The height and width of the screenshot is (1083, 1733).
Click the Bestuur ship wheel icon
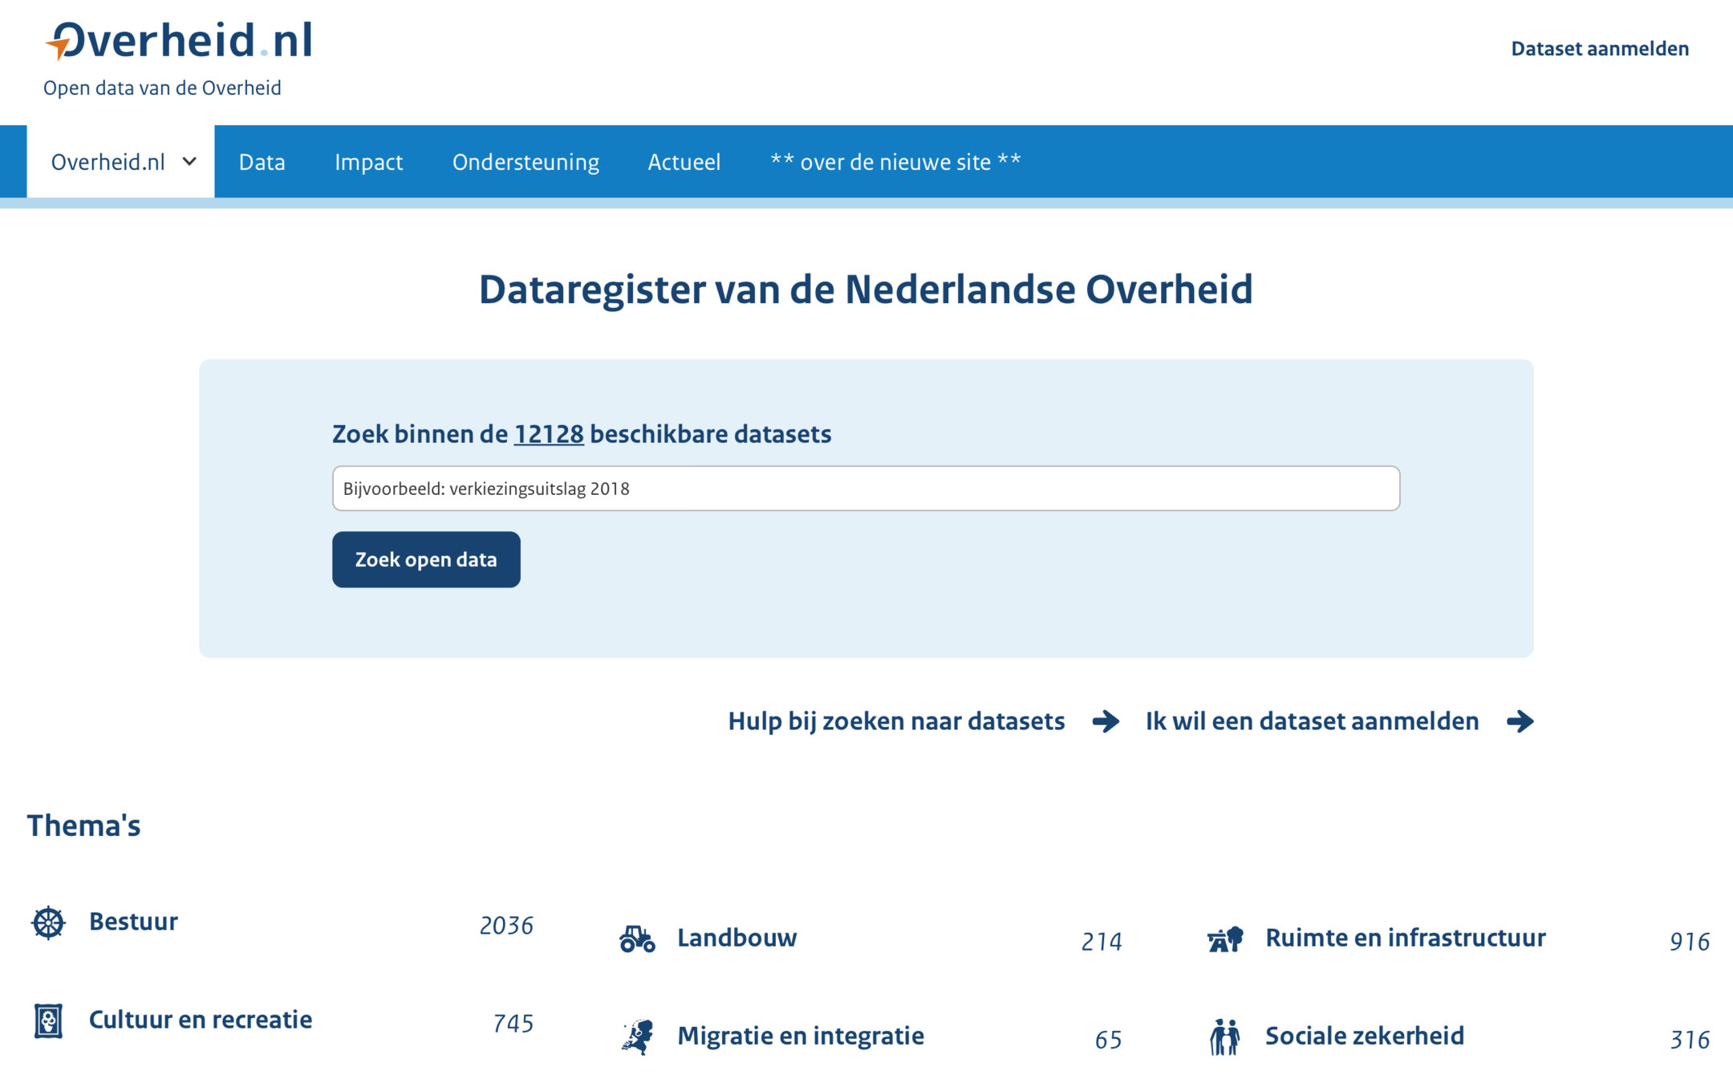(48, 923)
